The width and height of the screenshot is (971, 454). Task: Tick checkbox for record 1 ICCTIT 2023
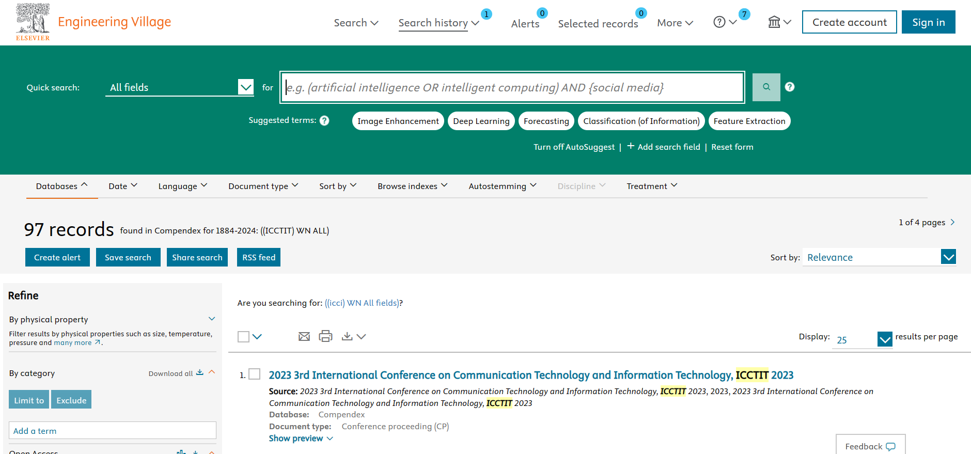[x=255, y=374]
